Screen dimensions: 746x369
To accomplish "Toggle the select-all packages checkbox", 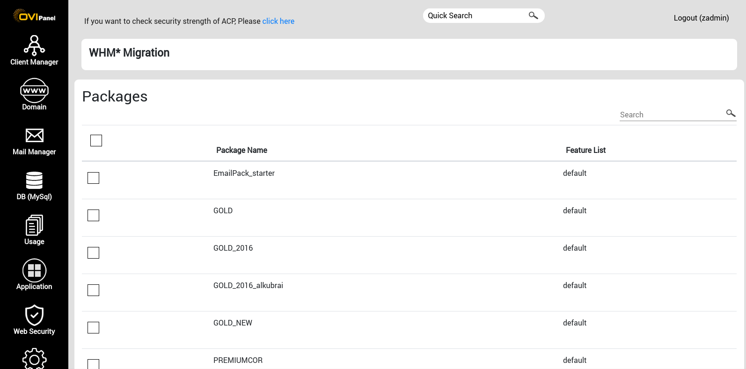I will click(96, 140).
